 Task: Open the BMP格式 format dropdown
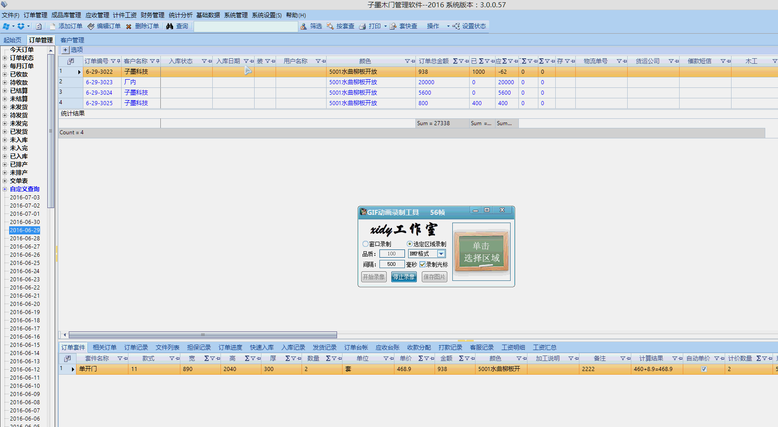(441, 254)
